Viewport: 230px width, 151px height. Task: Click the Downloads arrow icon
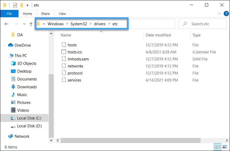13,87
